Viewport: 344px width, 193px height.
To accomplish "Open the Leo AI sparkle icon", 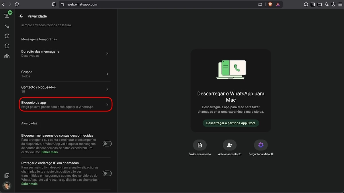I will [327, 4].
